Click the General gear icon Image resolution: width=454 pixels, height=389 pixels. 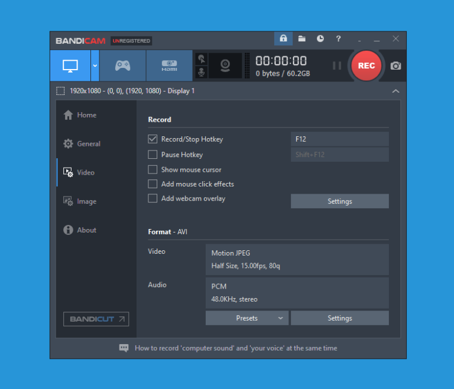click(x=68, y=144)
